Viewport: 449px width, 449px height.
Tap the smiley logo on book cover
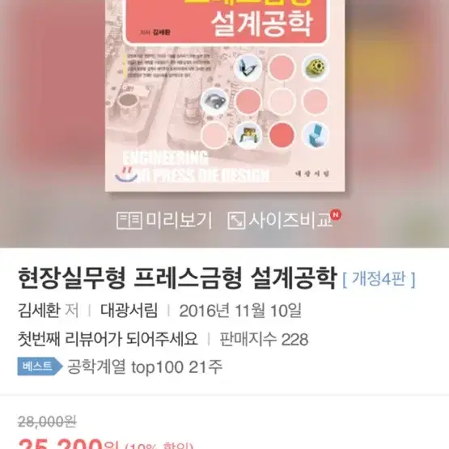(x=126, y=174)
